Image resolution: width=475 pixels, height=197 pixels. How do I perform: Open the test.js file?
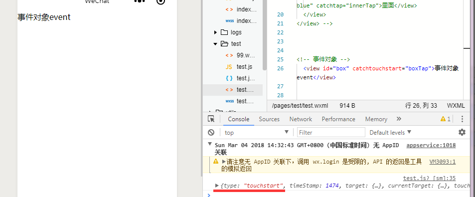click(244, 67)
